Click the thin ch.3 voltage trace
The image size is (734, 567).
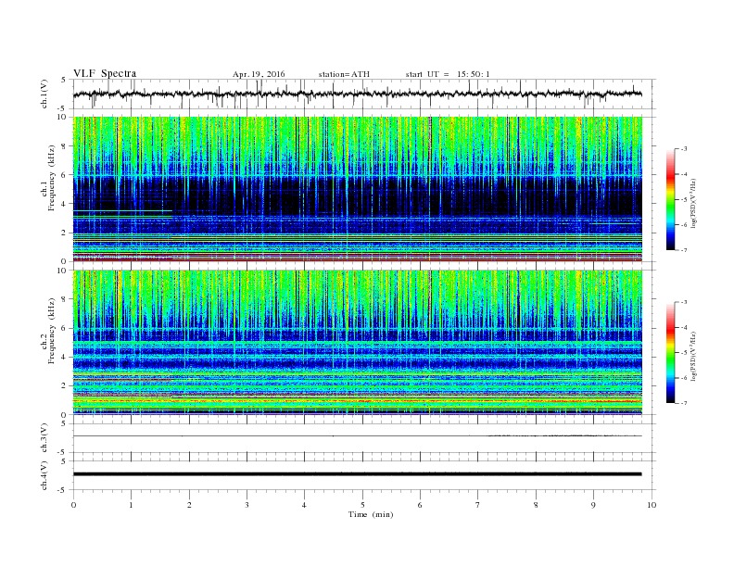[357, 436]
